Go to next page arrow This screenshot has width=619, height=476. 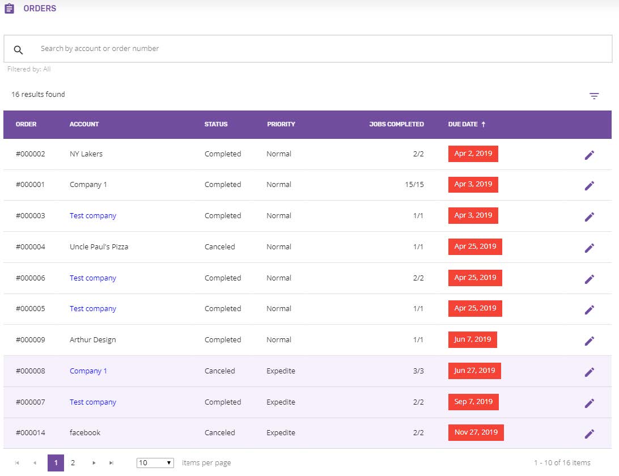94,463
